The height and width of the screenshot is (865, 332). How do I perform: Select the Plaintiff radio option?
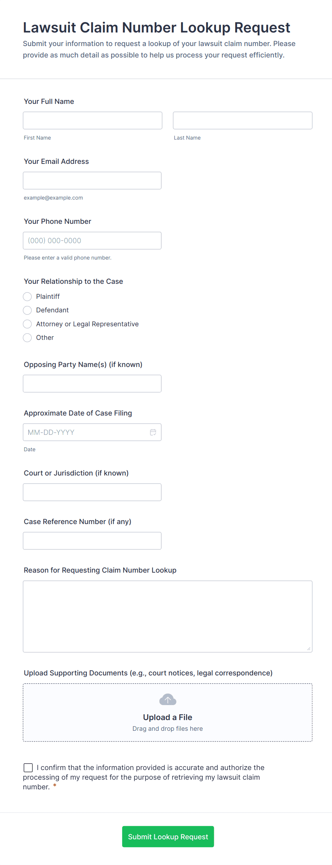pyautogui.click(x=27, y=297)
